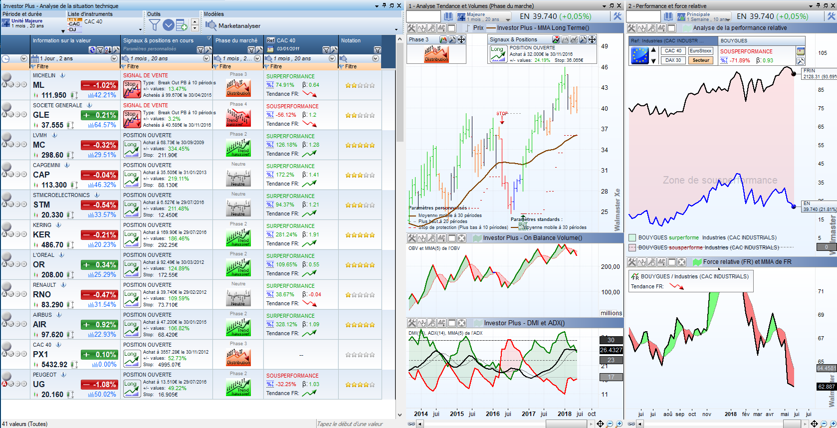Click the info icon beside MICHELIN
Image resolution: width=837 pixels, height=428 pixels.
click(63, 75)
